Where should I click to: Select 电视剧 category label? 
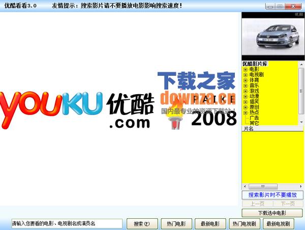pos(257,75)
